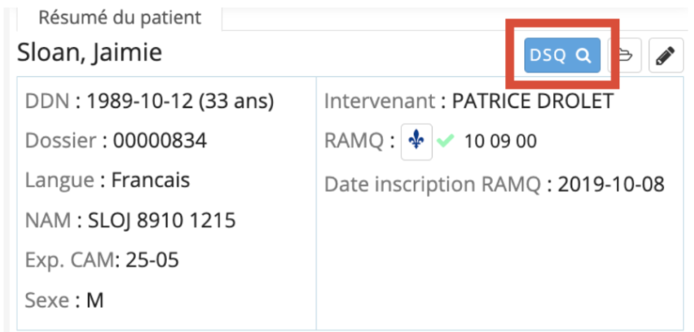Click the Exp. CAM value 25-05
This screenshot has height=332, width=694.
pos(152,260)
